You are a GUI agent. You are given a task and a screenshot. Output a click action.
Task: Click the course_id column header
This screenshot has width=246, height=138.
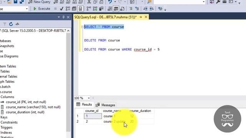pyautogui.click(x=92, y=111)
